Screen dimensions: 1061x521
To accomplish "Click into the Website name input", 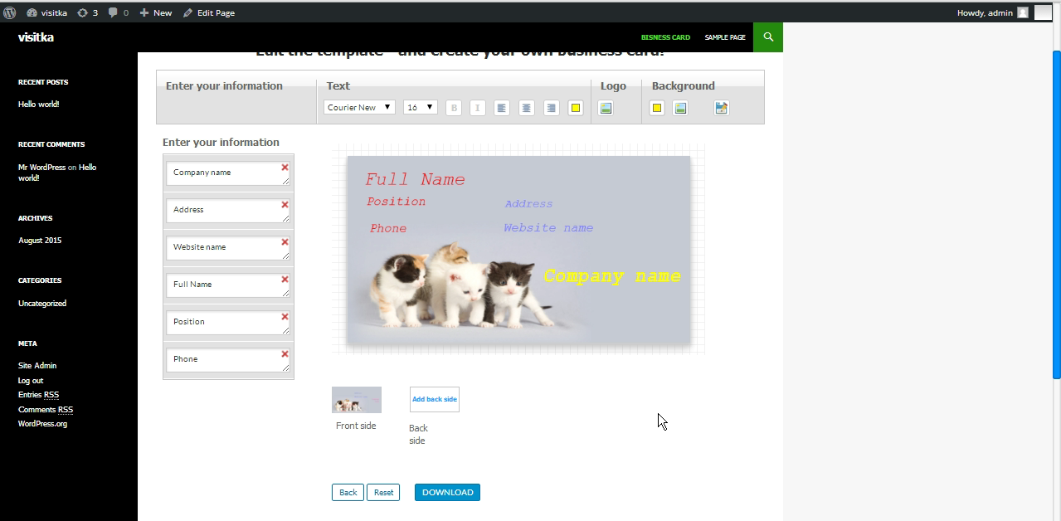I will click(x=228, y=248).
